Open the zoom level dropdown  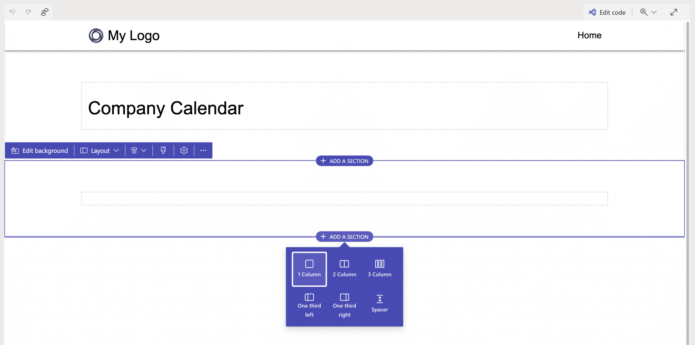(x=654, y=12)
